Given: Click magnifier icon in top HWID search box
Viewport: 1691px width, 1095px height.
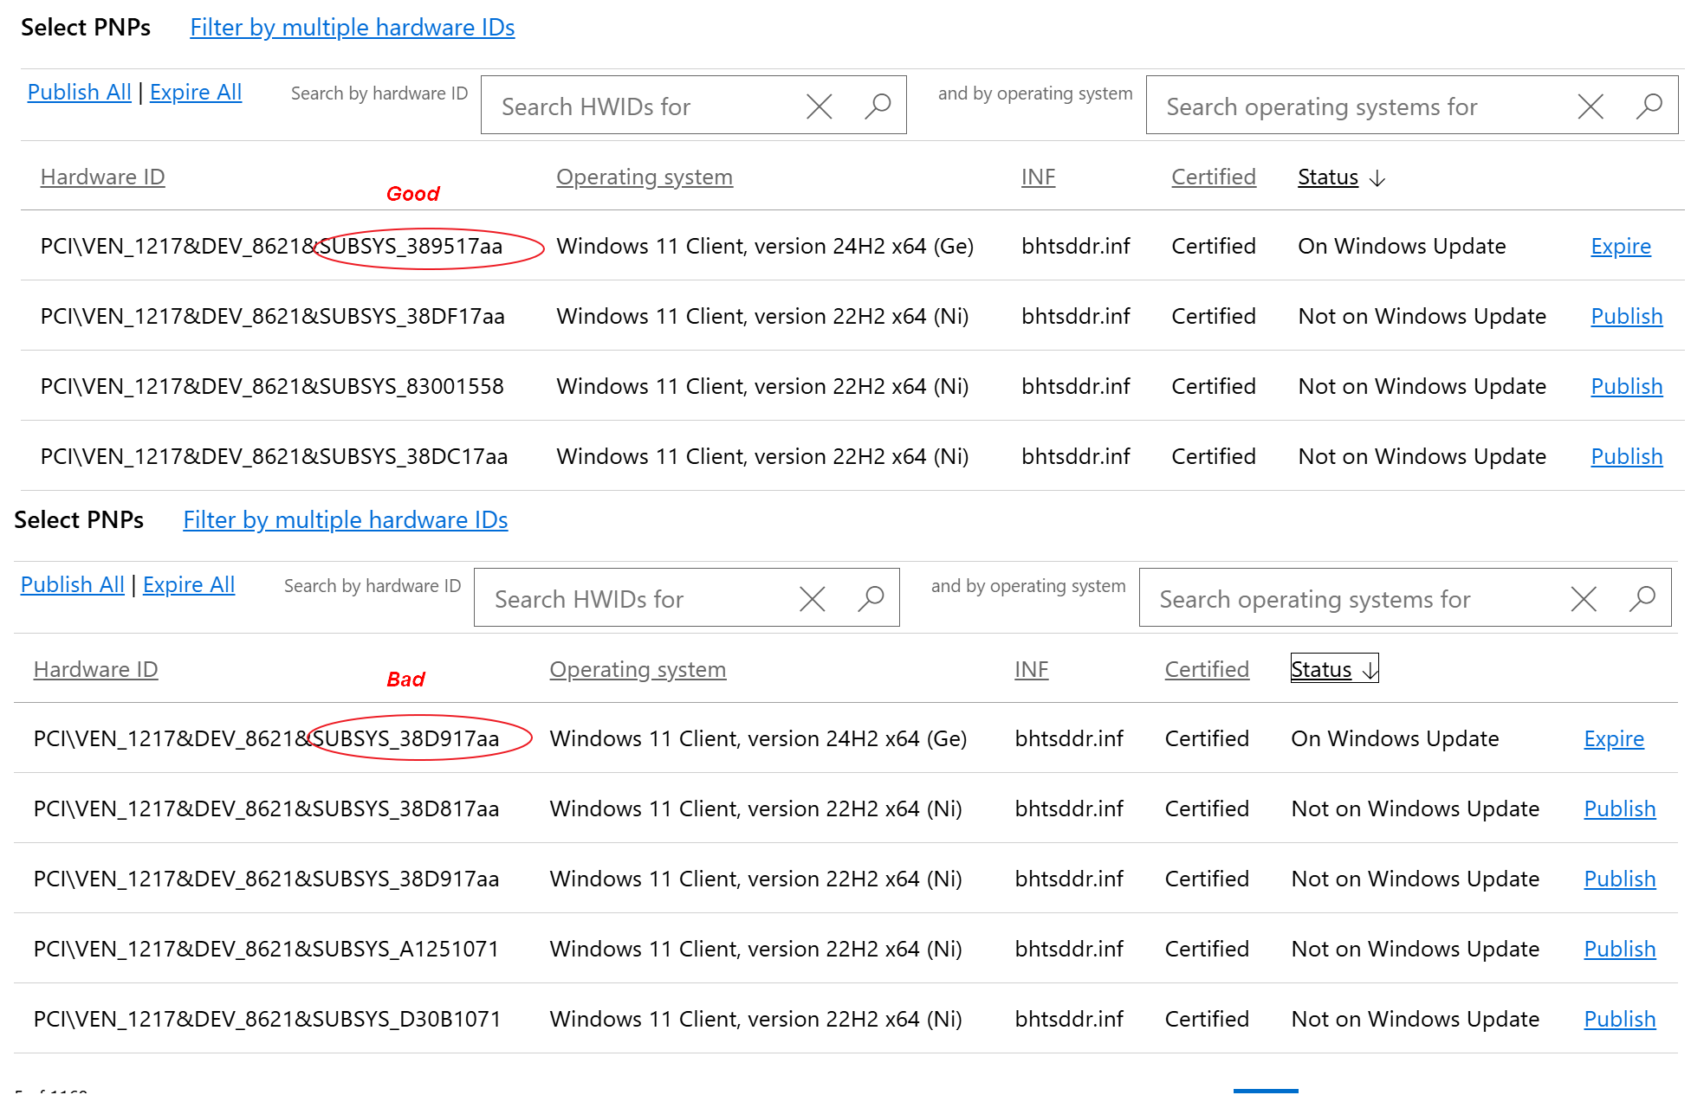Looking at the screenshot, I should [878, 106].
